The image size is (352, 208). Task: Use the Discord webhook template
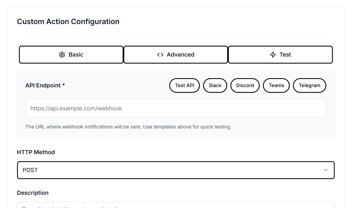click(x=245, y=85)
